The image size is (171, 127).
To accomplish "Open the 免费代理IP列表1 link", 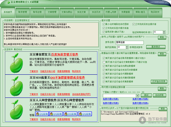I will (x=111, y=99).
